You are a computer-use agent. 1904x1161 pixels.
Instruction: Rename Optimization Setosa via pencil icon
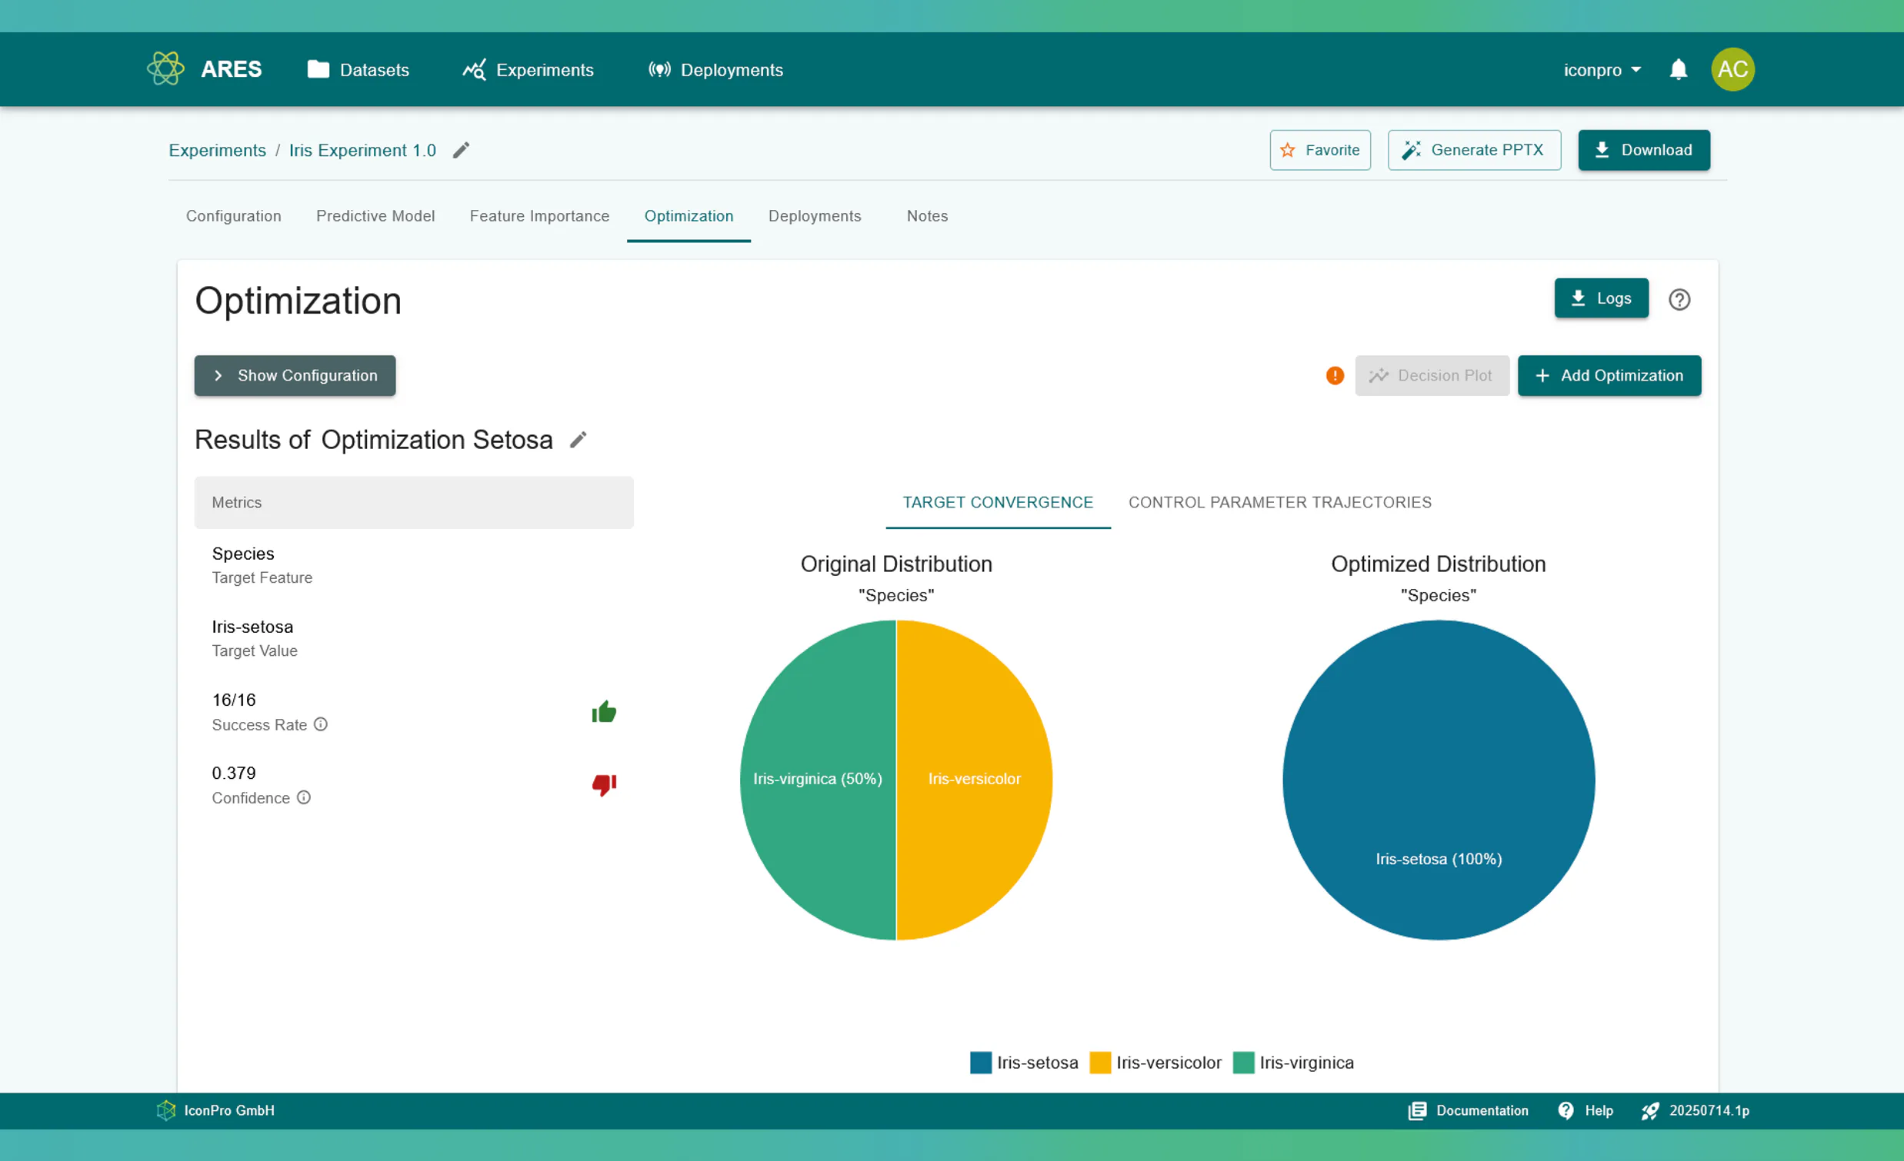578,440
